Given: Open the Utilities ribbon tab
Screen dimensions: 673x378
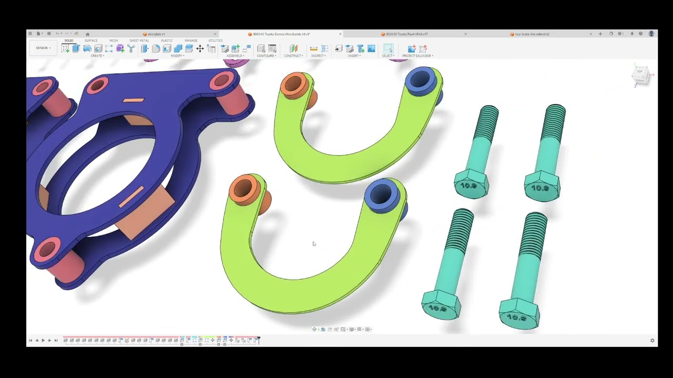Looking at the screenshot, I should click(215, 40).
